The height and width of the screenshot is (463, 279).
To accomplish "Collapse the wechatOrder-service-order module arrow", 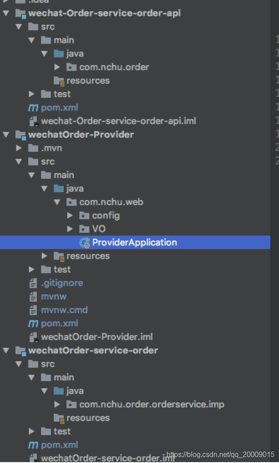I will pyautogui.click(x=6, y=351).
